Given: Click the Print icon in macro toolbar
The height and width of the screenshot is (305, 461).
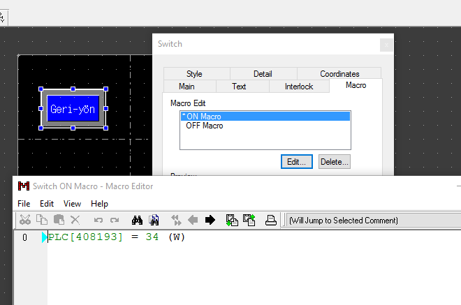Looking at the screenshot, I should tap(271, 221).
